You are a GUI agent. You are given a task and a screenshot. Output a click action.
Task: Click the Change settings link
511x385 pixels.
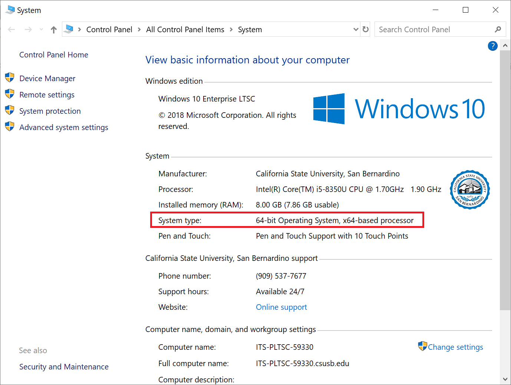pyautogui.click(x=455, y=347)
